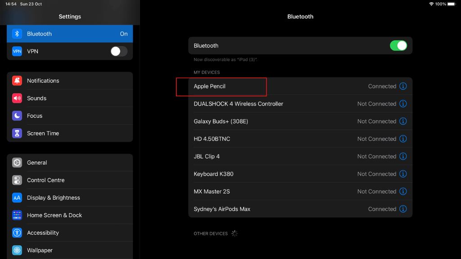Open Focus settings
461x259 pixels.
70,116
